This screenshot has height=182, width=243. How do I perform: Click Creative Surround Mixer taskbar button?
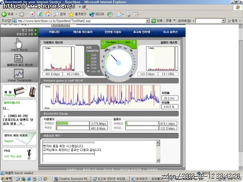click(x=72, y=179)
